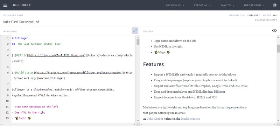Click the DILLINGER logo text

[22, 5]
